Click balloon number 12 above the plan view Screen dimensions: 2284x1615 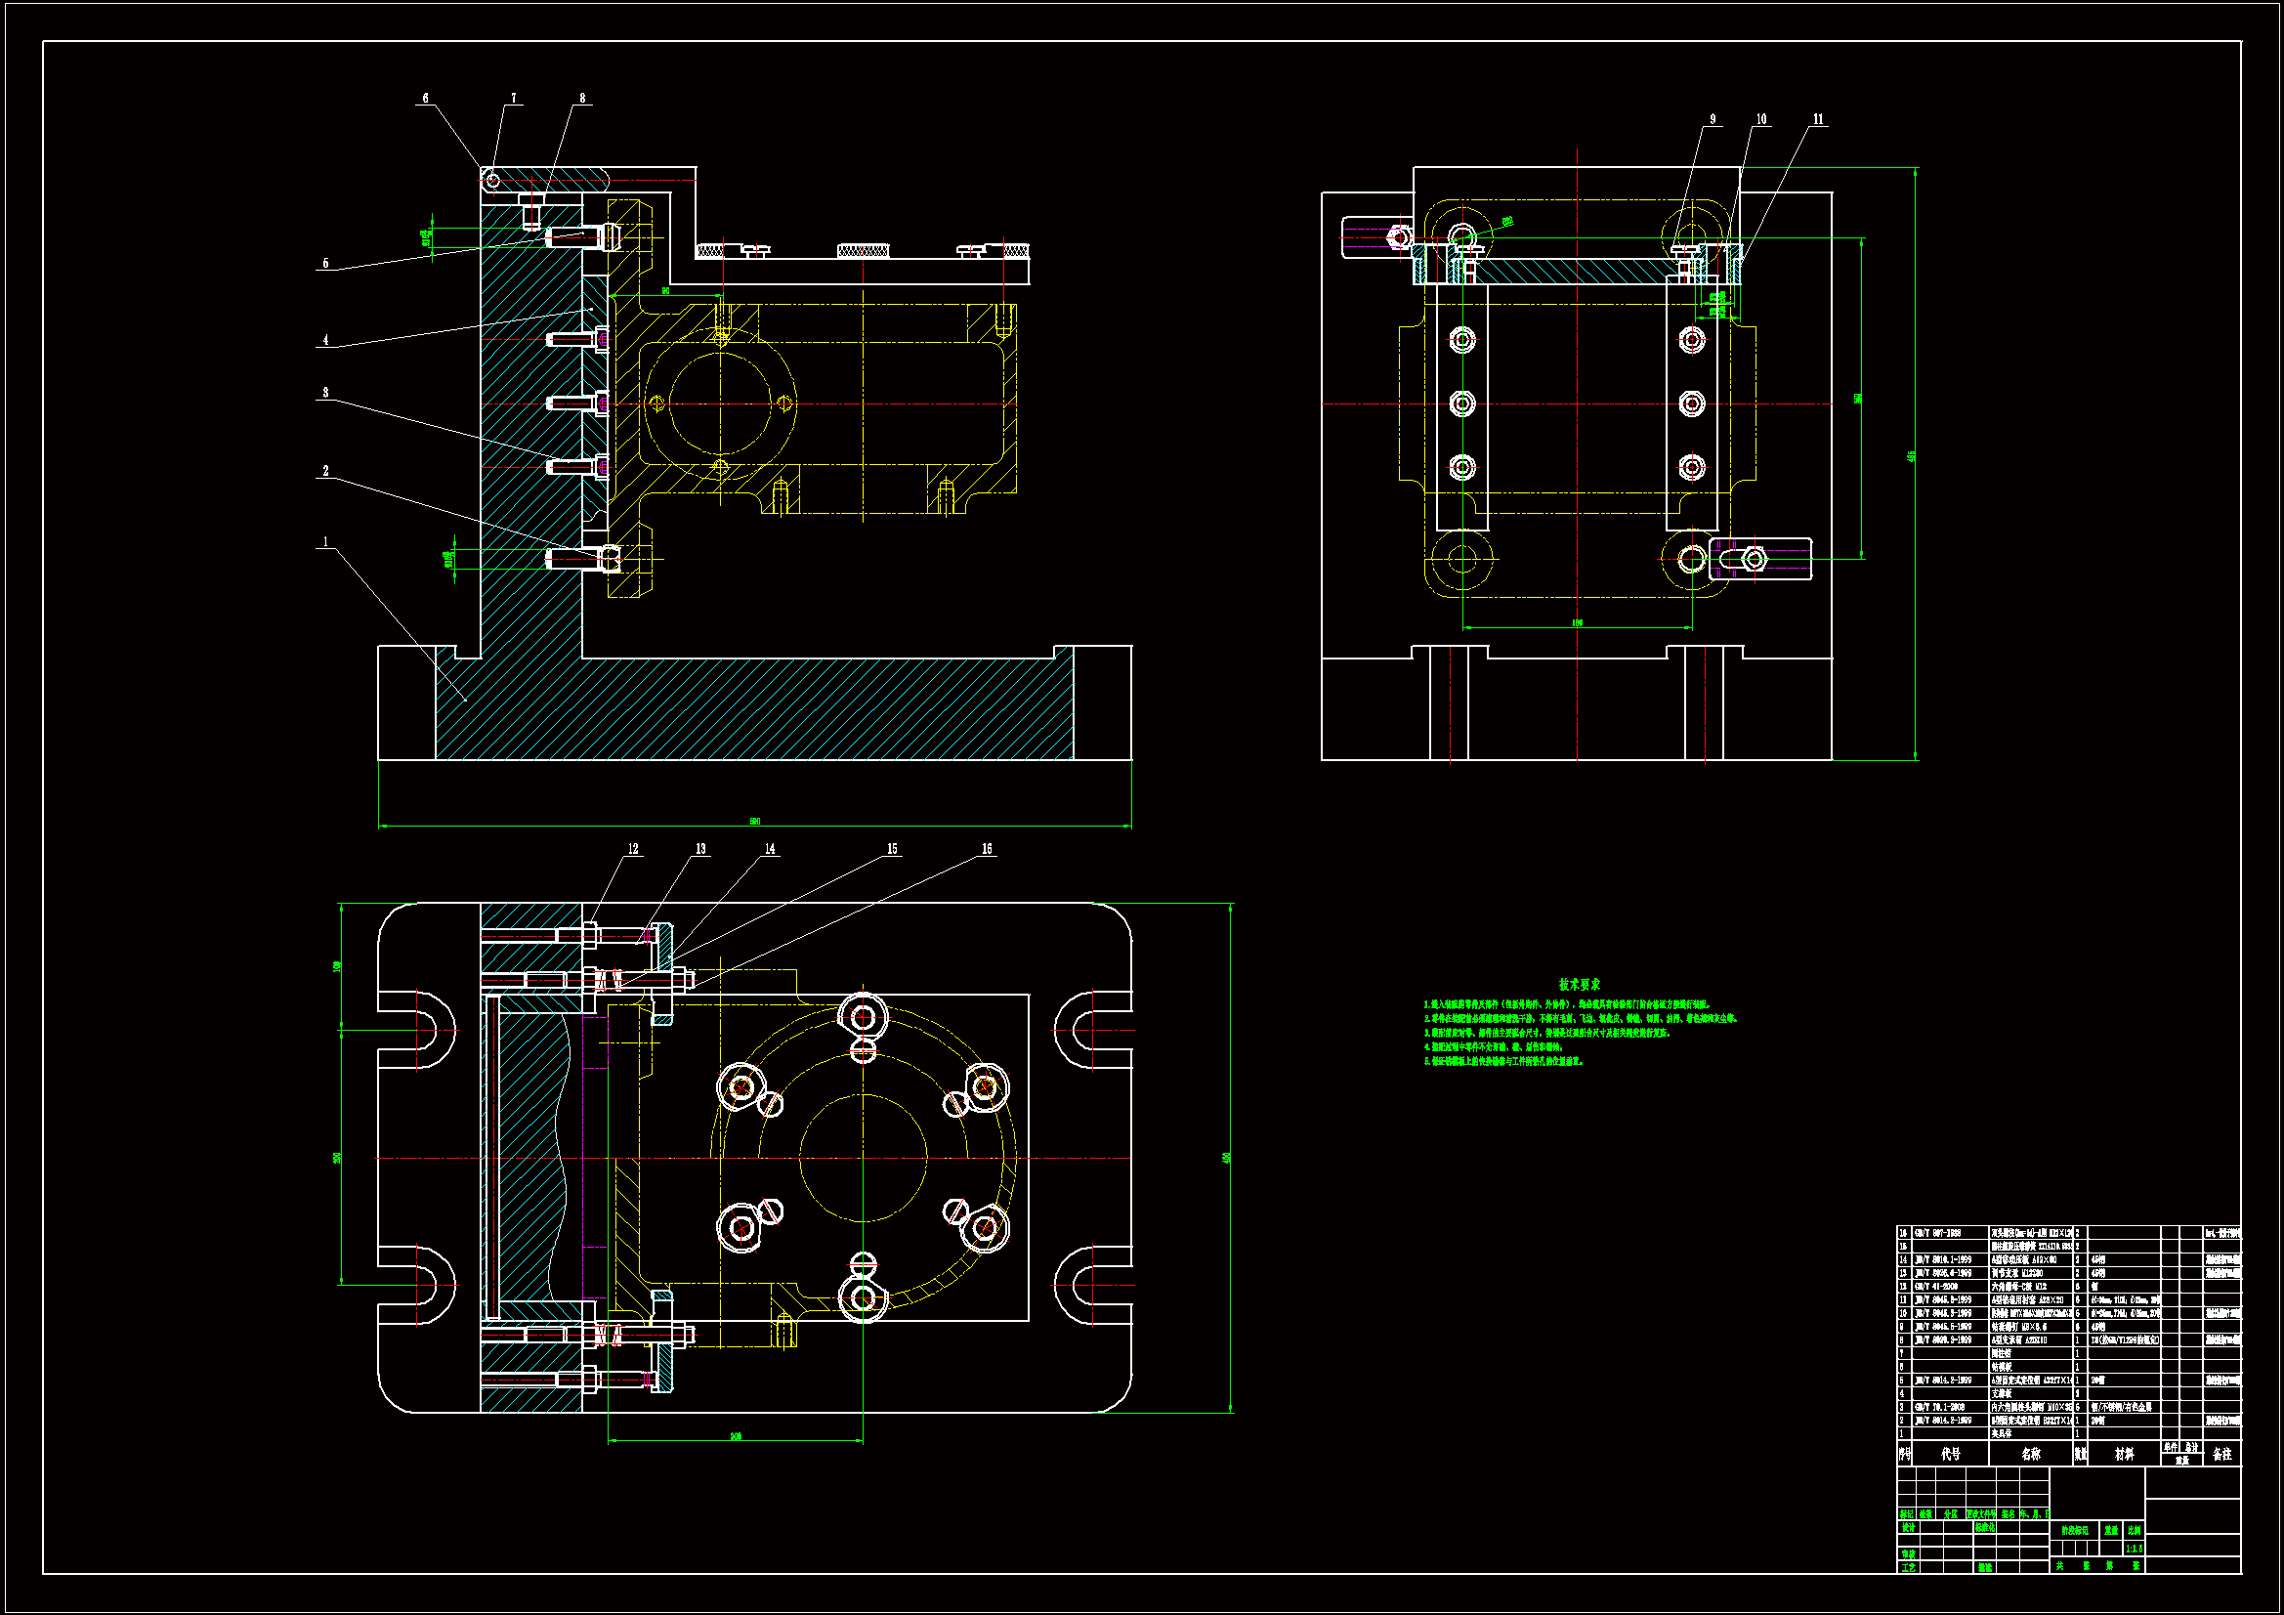(x=633, y=849)
